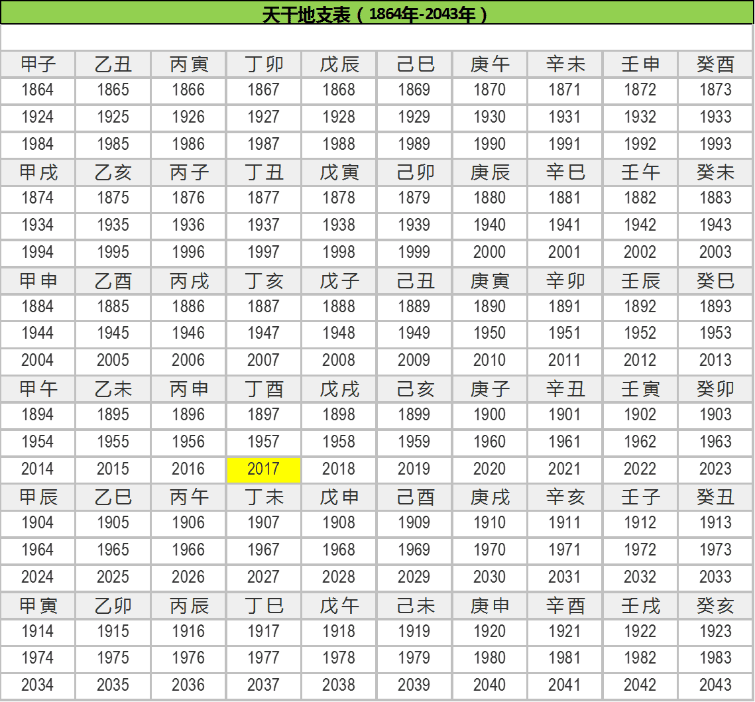Select the 癸酉 header cell

(715, 64)
